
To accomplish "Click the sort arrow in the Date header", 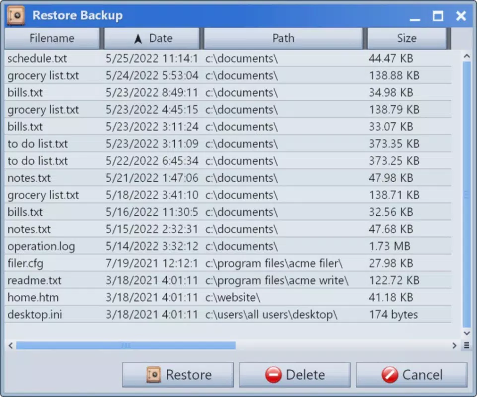I will (x=138, y=39).
